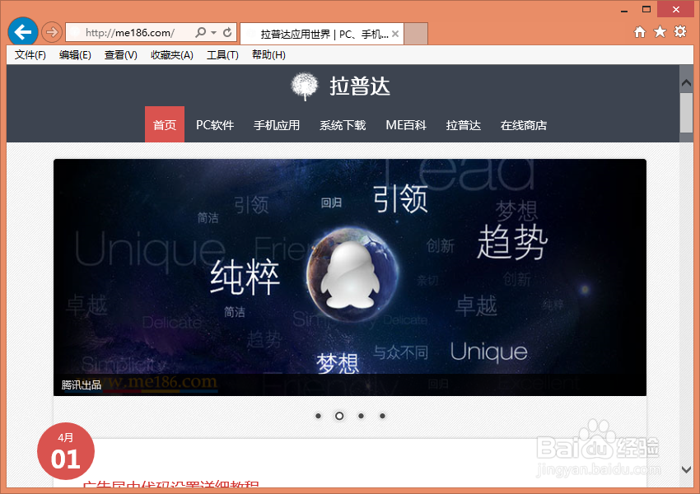Click the 腾讯出品 banner caption
Screen dimensions: 700x494
(x=82, y=384)
